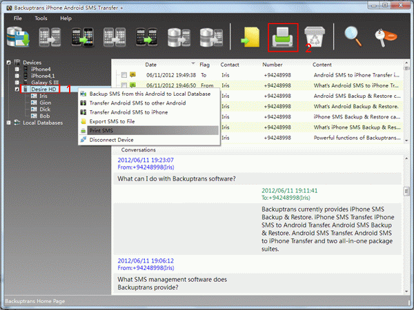Expand the iPhone4,1 tree node
The image size is (414, 310).
[x=17, y=76]
